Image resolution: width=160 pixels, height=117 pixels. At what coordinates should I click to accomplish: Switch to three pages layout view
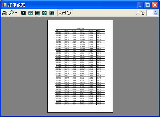point(38,13)
